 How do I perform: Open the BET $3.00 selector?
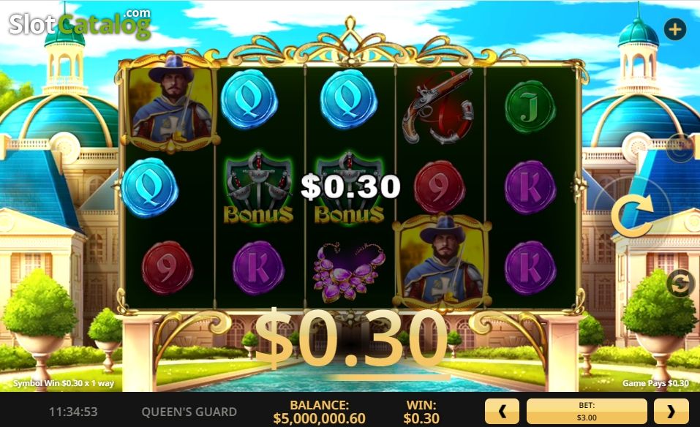click(587, 412)
